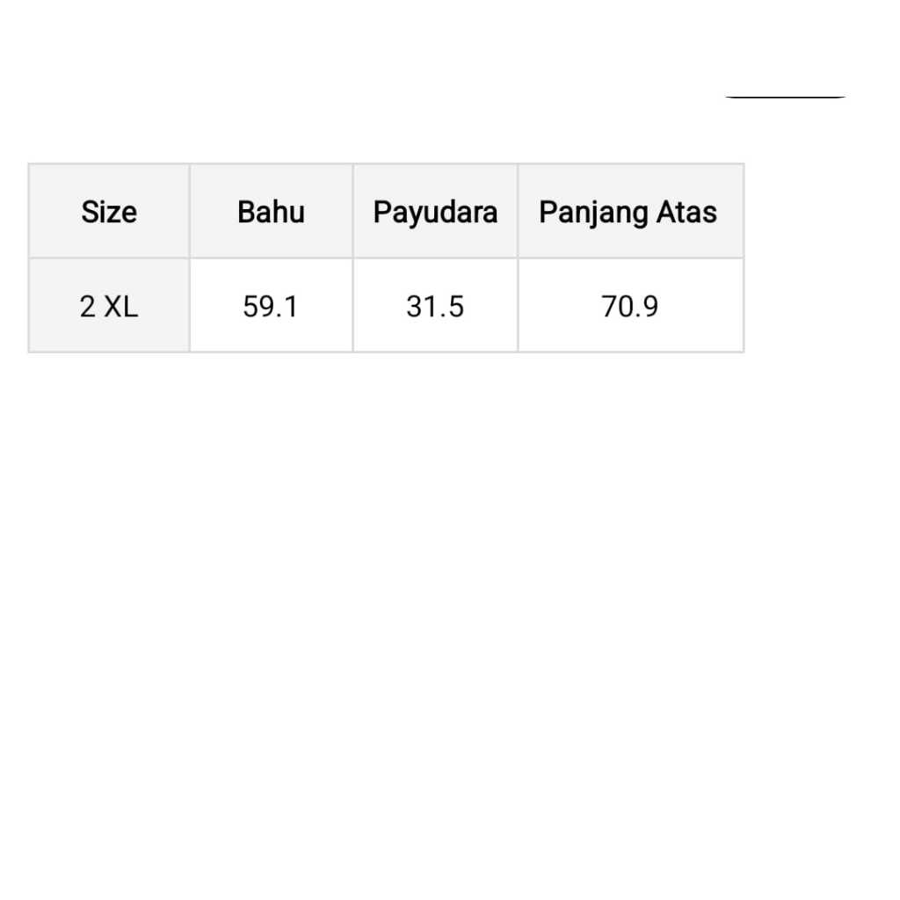Tap the top length number 70.9
This screenshot has height=900, width=900.
pyautogui.click(x=629, y=306)
